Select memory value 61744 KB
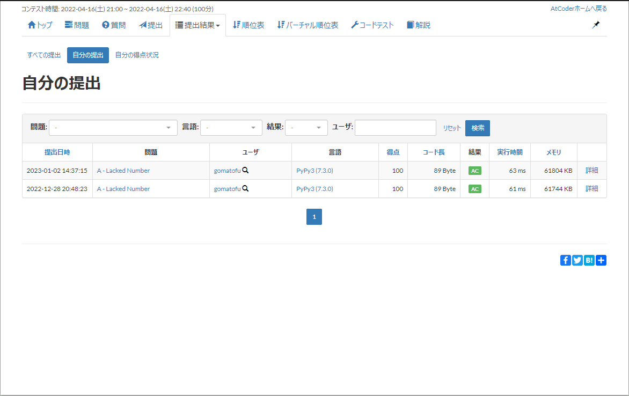The width and height of the screenshot is (629, 396). pyautogui.click(x=558, y=189)
